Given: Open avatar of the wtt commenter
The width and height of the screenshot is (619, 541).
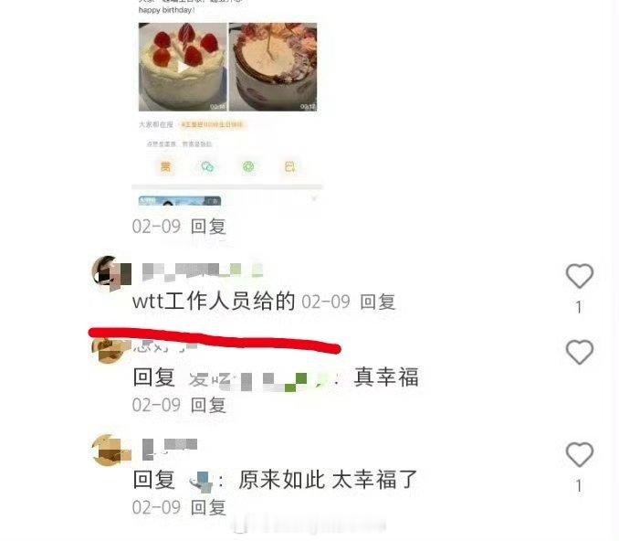Looking at the screenshot, I should 111,273.
